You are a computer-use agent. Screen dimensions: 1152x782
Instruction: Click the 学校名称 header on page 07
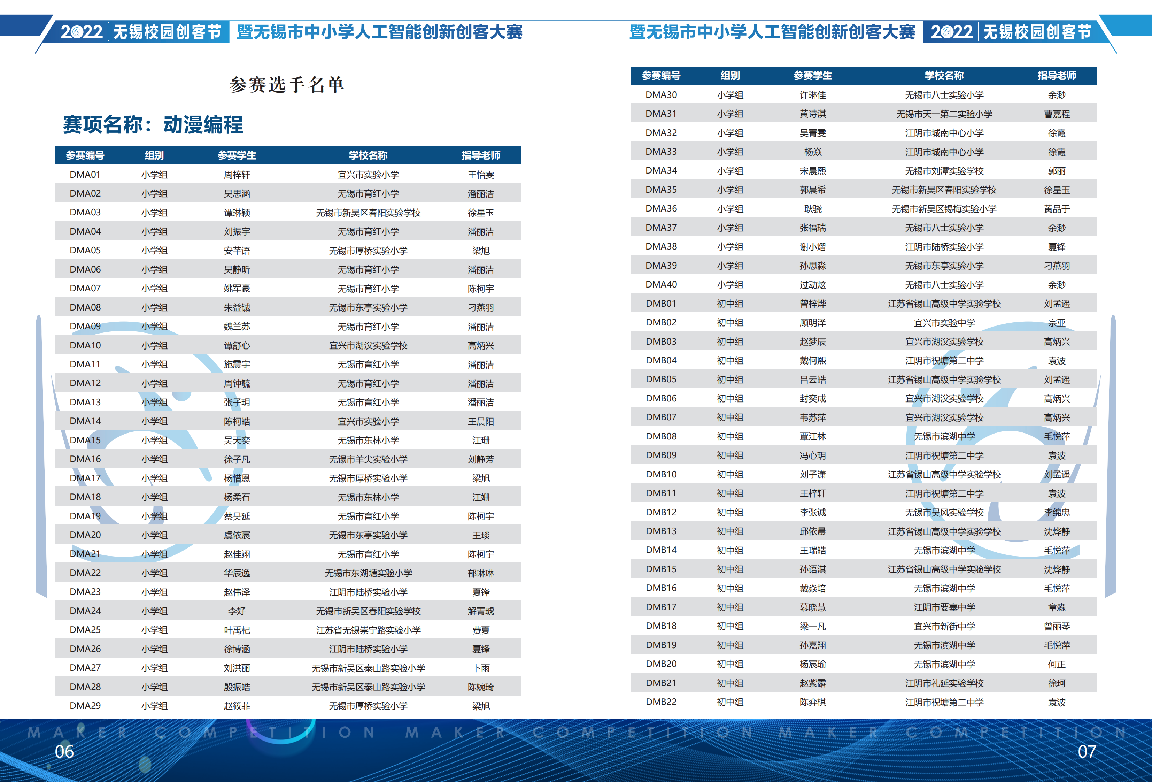(x=944, y=75)
